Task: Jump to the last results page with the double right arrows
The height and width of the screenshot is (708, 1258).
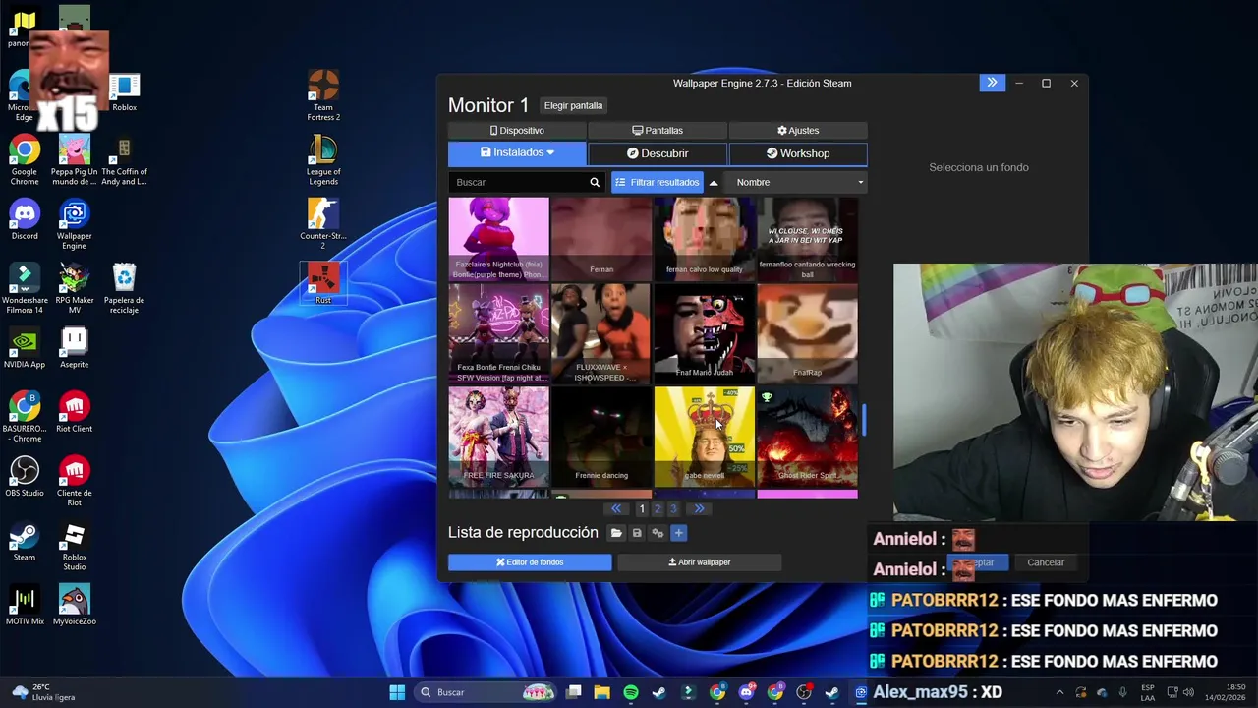Action: click(x=699, y=508)
